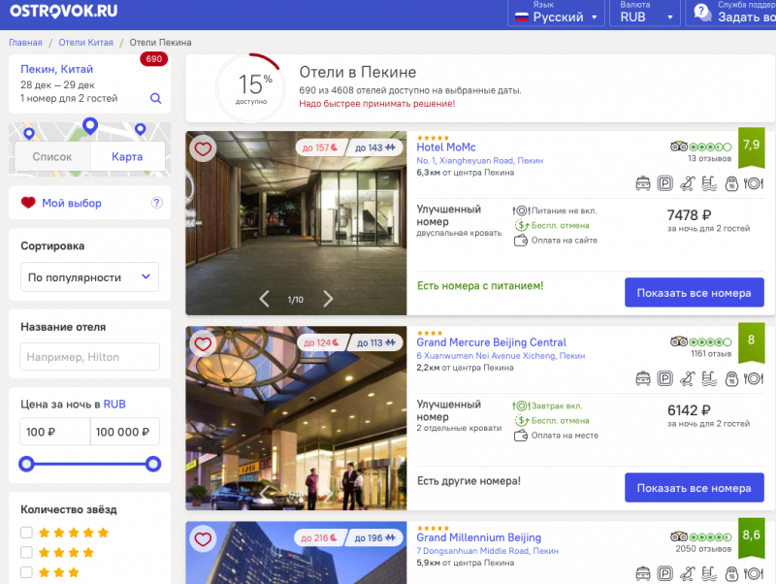The height and width of the screenshot is (584, 776).
Task: Click the 7,9 rating badge on Hotel MoMc
Action: (x=751, y=147)
